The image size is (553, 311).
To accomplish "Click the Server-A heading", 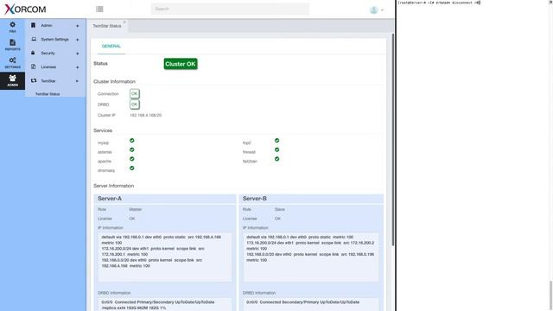I will click(x=110, y=199).
